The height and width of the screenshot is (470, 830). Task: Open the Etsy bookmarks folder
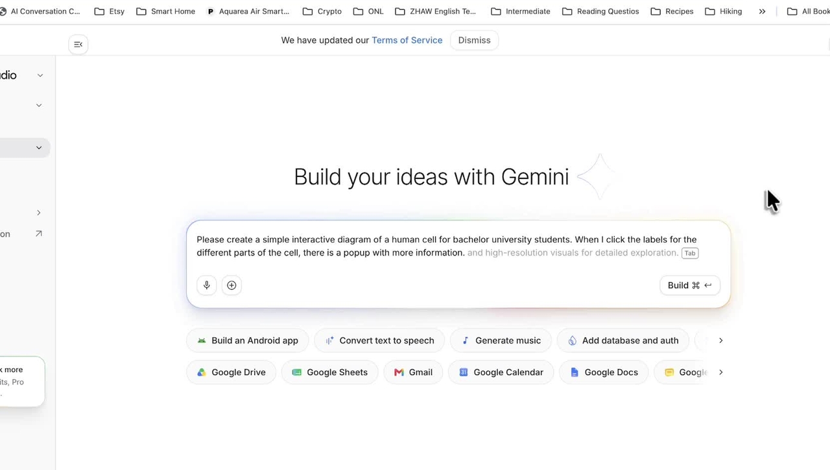pyautogui.click(x=109, y=11)
